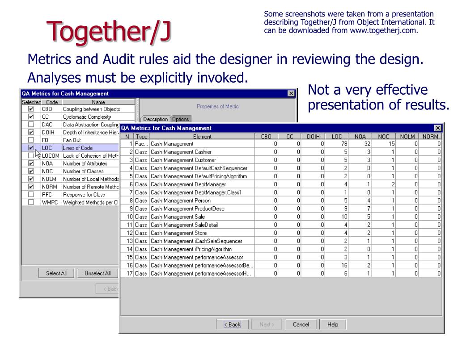
Task: Enable the WMPC Weighted Methods checkbox
Action: point(31,202)
